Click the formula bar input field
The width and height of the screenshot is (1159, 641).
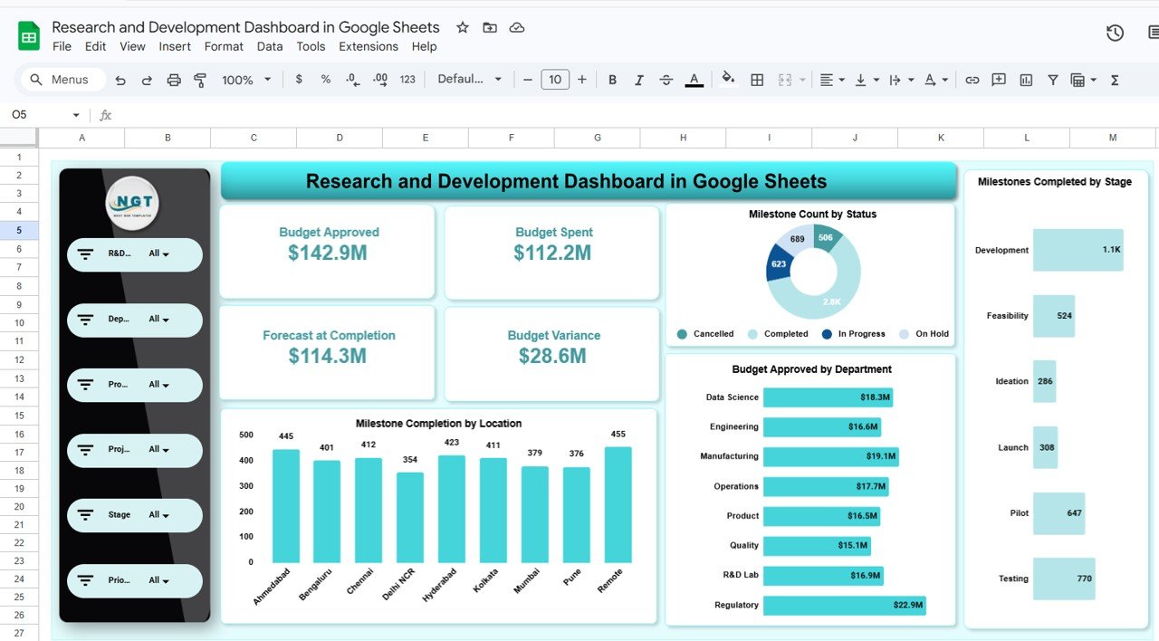tap(362, 115)
